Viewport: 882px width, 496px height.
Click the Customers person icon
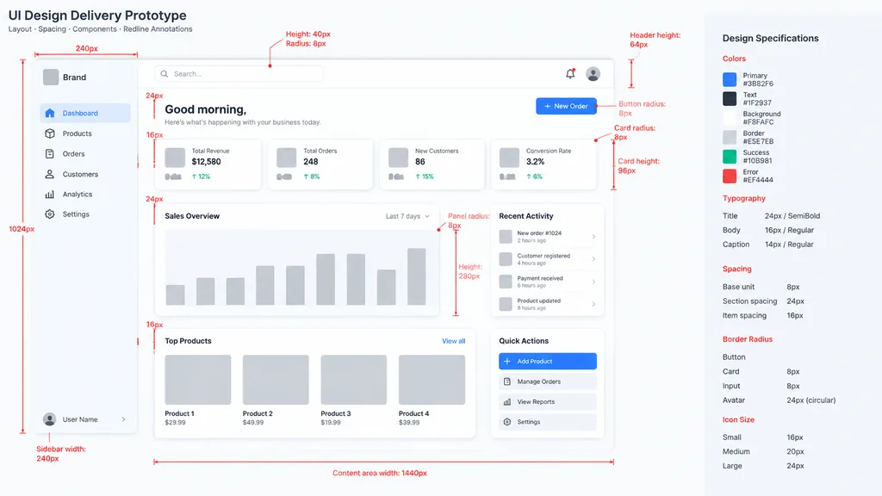pos(49,174)
